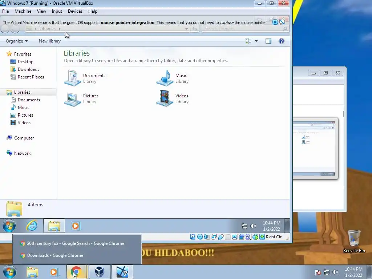Screen dimensions: 372x279
Task: Select Computer in navigation pane
Action: [x=20, y=138]
